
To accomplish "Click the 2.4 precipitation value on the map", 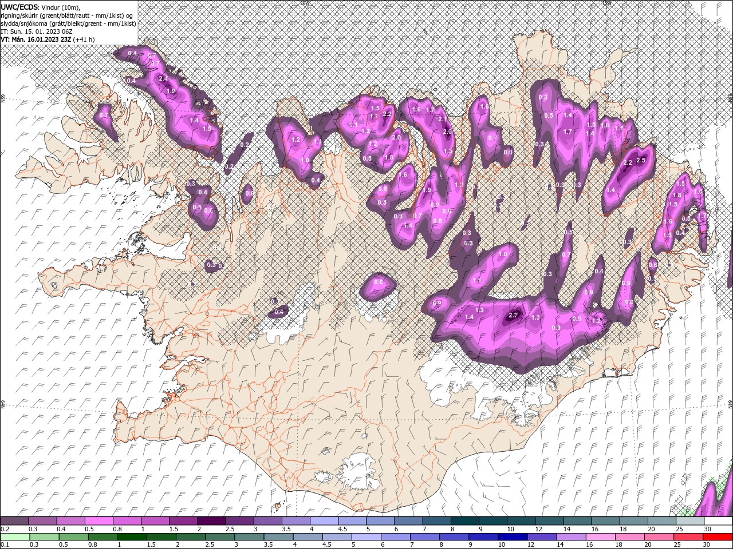I will (x=163, y=79).
